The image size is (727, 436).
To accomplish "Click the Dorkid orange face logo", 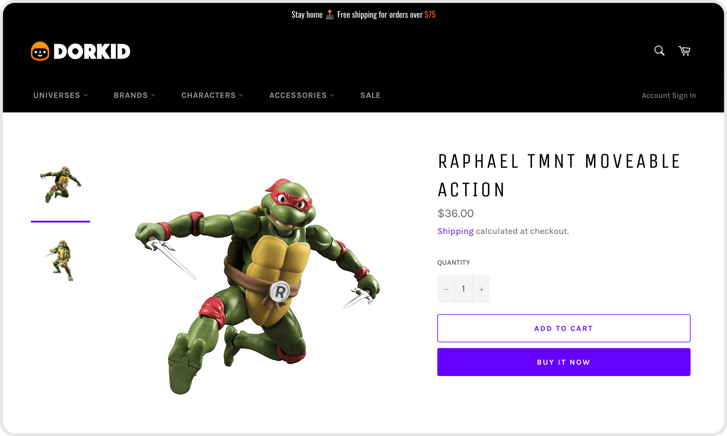I will tap(40, 51).
